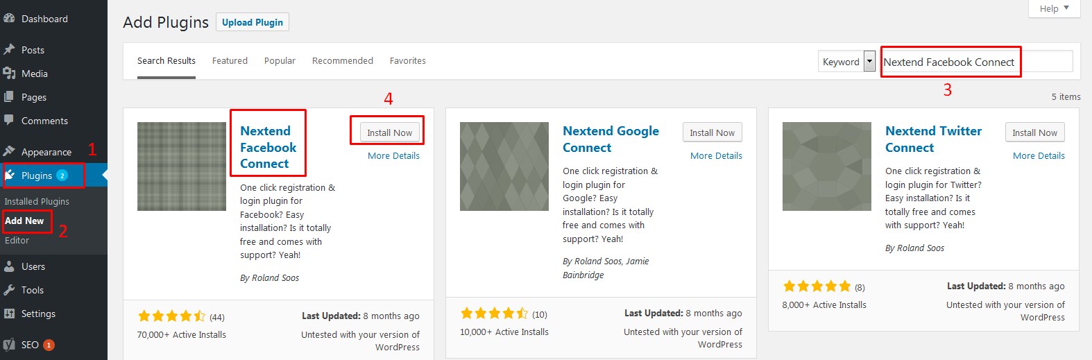Click the Pages icon in sidebar
Screen dimensions: 1092x360
pos(9,96)
